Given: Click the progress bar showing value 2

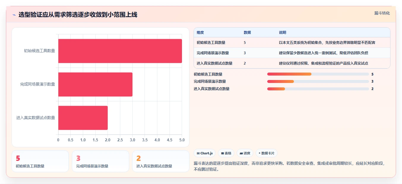Looking at the screenshot, I should 318,89.
